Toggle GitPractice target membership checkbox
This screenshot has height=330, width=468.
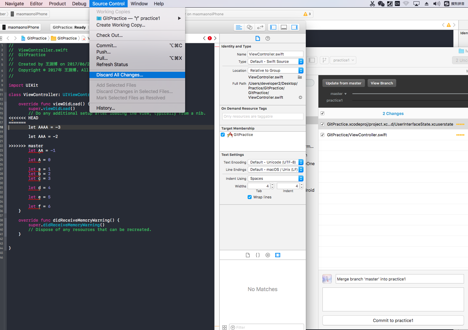click(223, 135)
